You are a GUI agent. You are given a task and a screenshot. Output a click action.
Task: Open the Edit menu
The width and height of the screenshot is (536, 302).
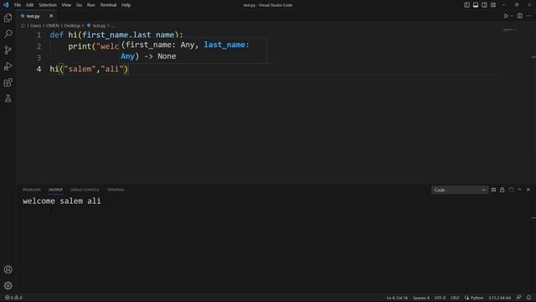[x=30, y=5]
